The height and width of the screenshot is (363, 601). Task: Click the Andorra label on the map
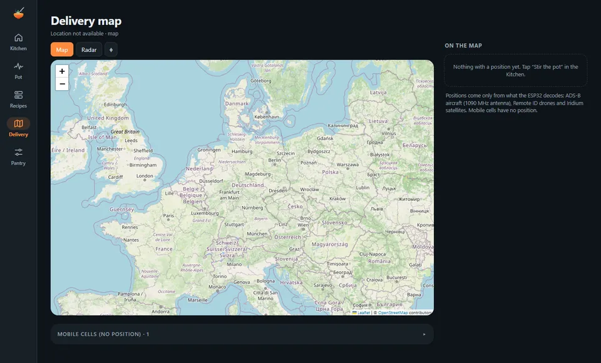point(160,311)
